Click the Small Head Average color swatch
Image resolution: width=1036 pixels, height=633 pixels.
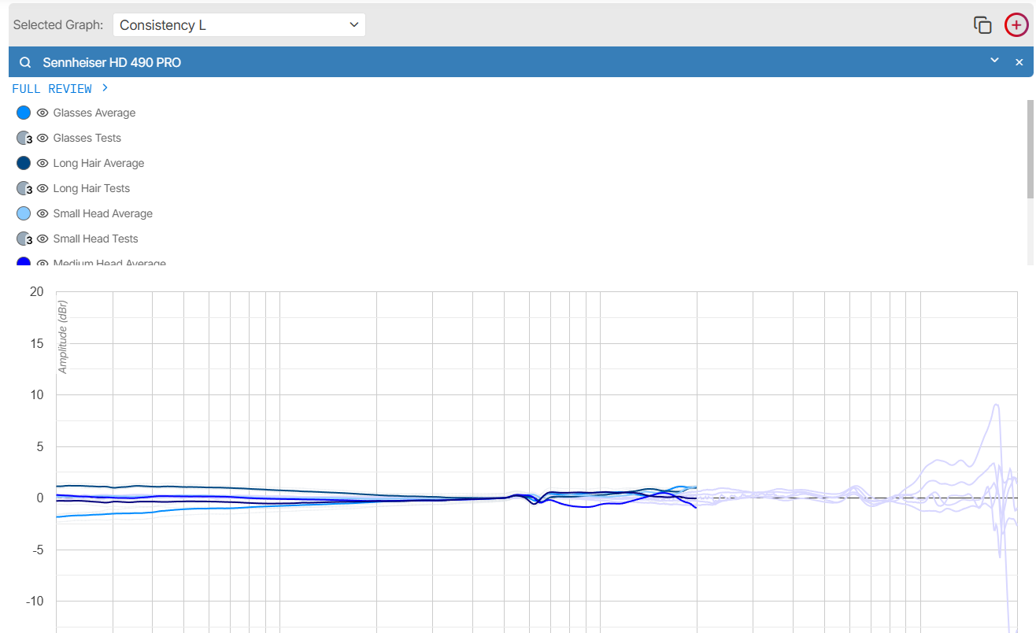pyautogui.click(x=24, y=213)
